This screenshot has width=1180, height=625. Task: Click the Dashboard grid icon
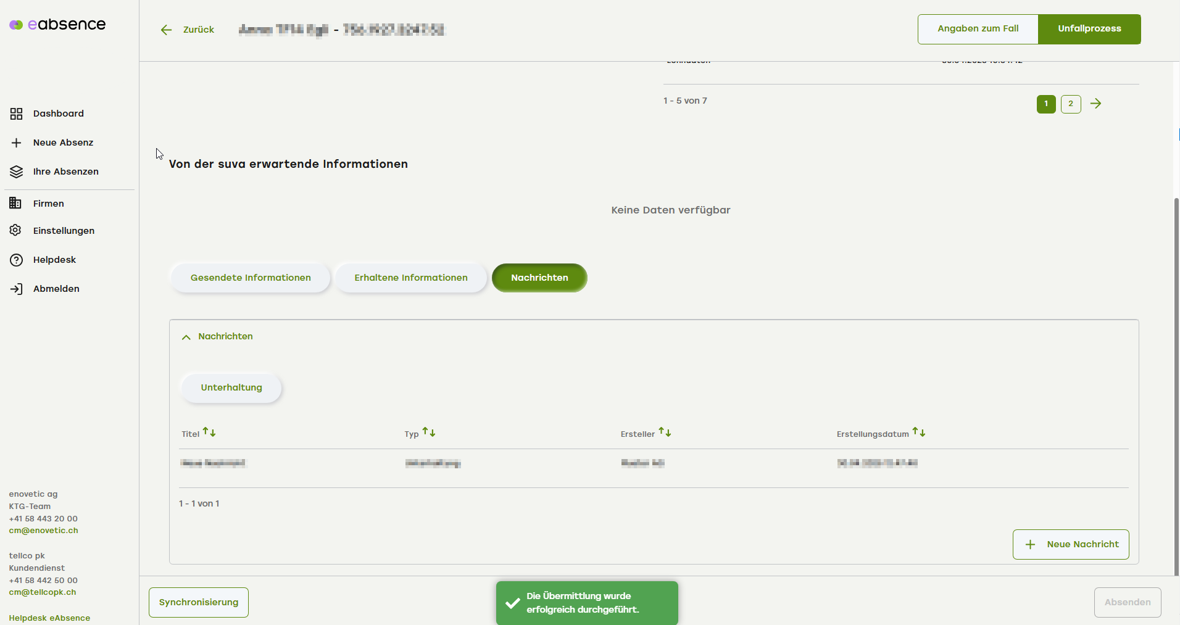coord(17,114)
